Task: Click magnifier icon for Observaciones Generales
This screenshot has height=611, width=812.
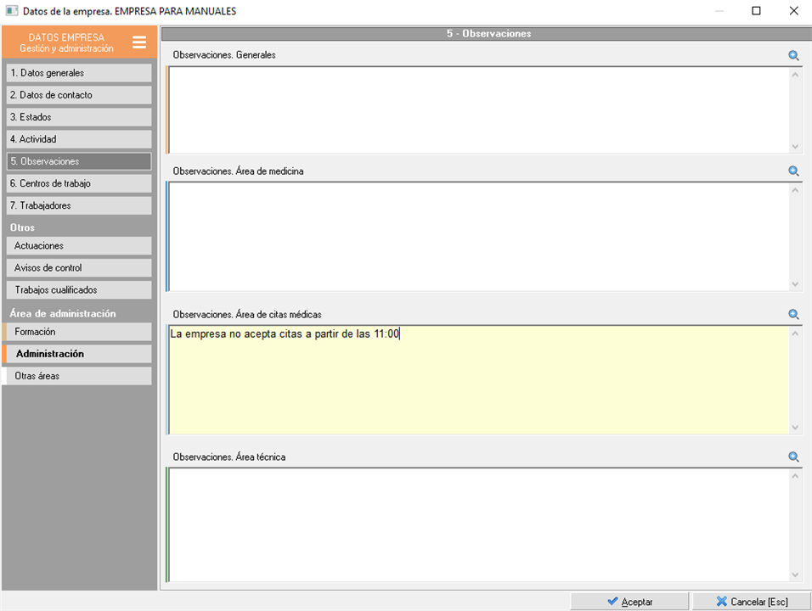Action: click(x=793, y=55)
